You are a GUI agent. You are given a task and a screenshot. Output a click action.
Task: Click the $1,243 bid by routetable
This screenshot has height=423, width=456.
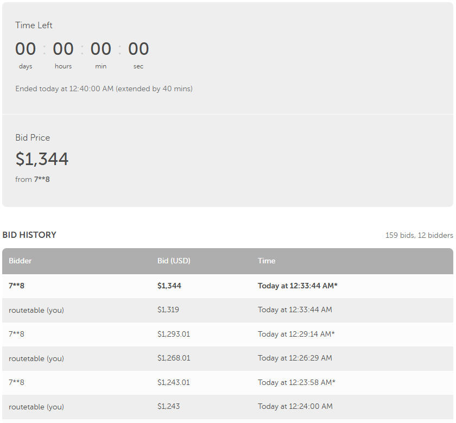coord(168,406)
